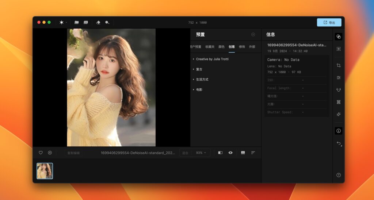Toggle the eye preview original icon
This screenshot has width=374, height=200.
[x=230, y=153]
